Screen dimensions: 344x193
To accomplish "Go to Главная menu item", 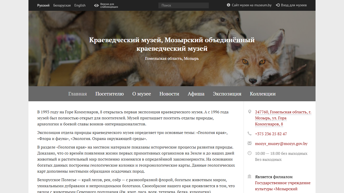I will (x=78, y=94).
